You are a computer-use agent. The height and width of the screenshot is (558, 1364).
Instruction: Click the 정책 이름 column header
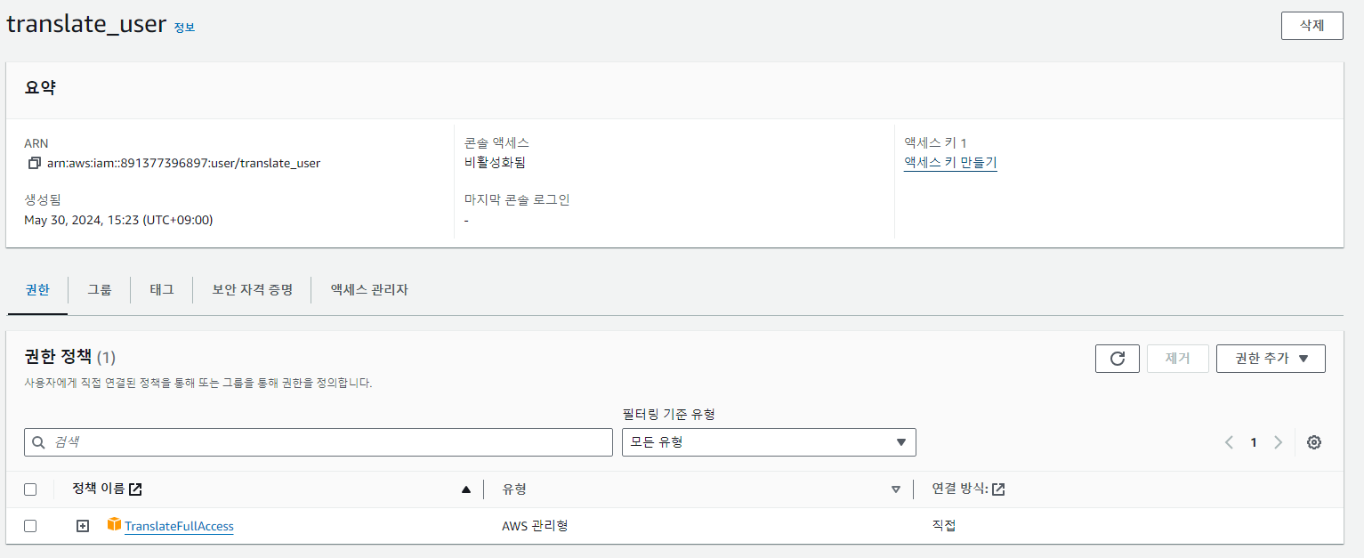[98, 489]
